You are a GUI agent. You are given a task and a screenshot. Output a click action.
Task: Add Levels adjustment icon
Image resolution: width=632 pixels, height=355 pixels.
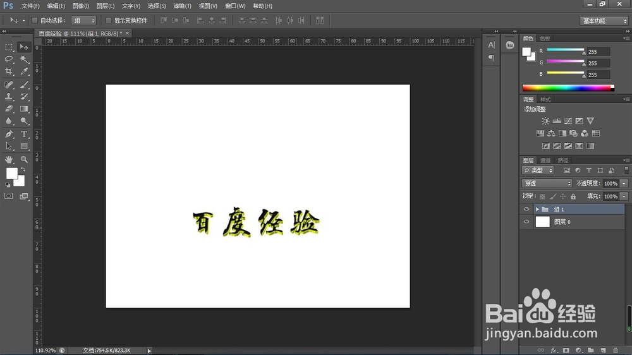pos(557,121)
